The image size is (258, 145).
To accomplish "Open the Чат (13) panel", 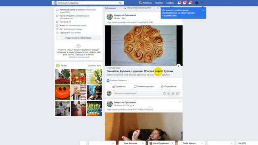I will pos(242,143).
